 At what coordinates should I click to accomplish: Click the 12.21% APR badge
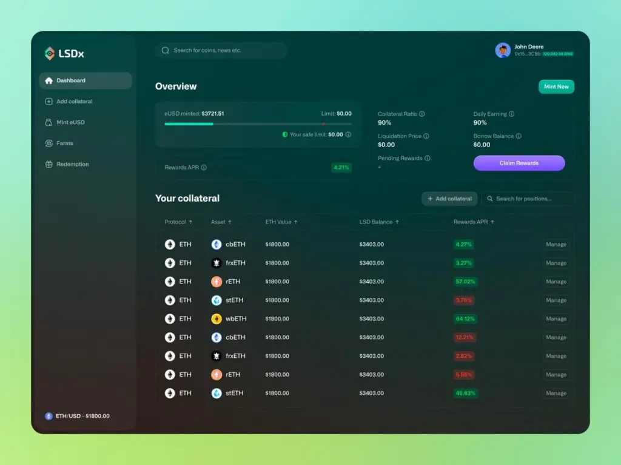(465, 337)
